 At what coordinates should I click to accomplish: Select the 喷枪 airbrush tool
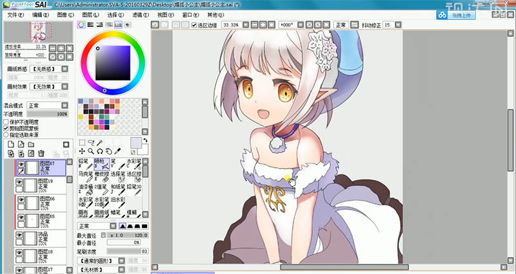[x=102, y=163]
